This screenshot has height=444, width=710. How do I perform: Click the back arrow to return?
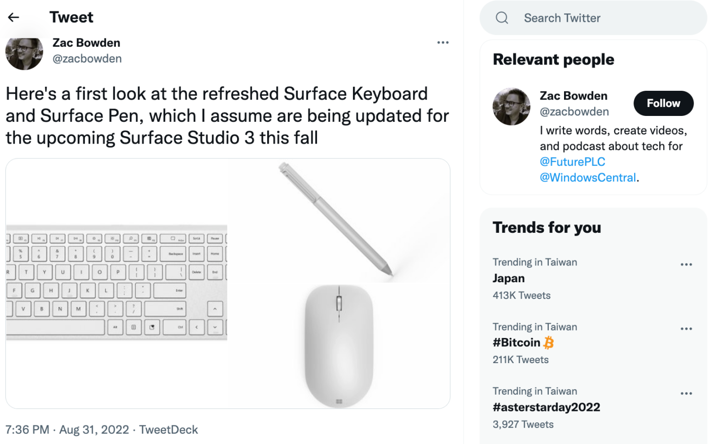(12, 17)
